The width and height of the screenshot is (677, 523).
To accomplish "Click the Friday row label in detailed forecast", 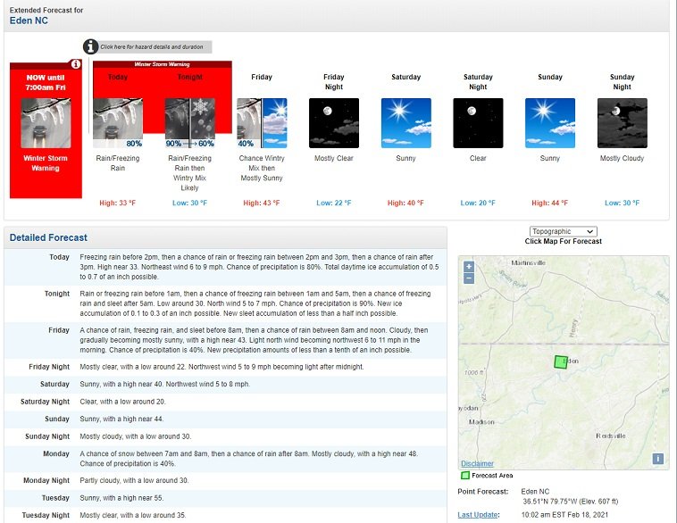I will [x=59, y=330].
